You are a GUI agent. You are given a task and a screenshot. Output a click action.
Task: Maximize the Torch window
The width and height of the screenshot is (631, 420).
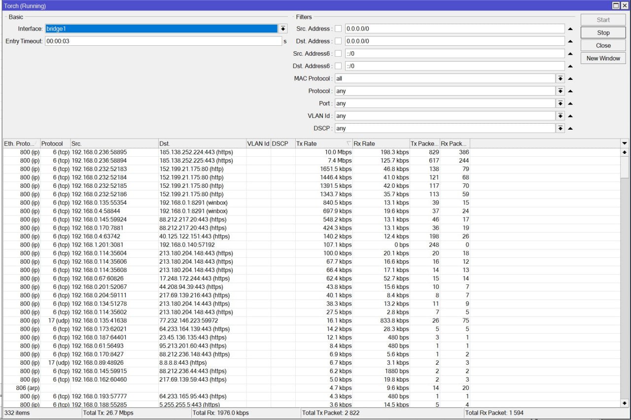coord(616,5)
